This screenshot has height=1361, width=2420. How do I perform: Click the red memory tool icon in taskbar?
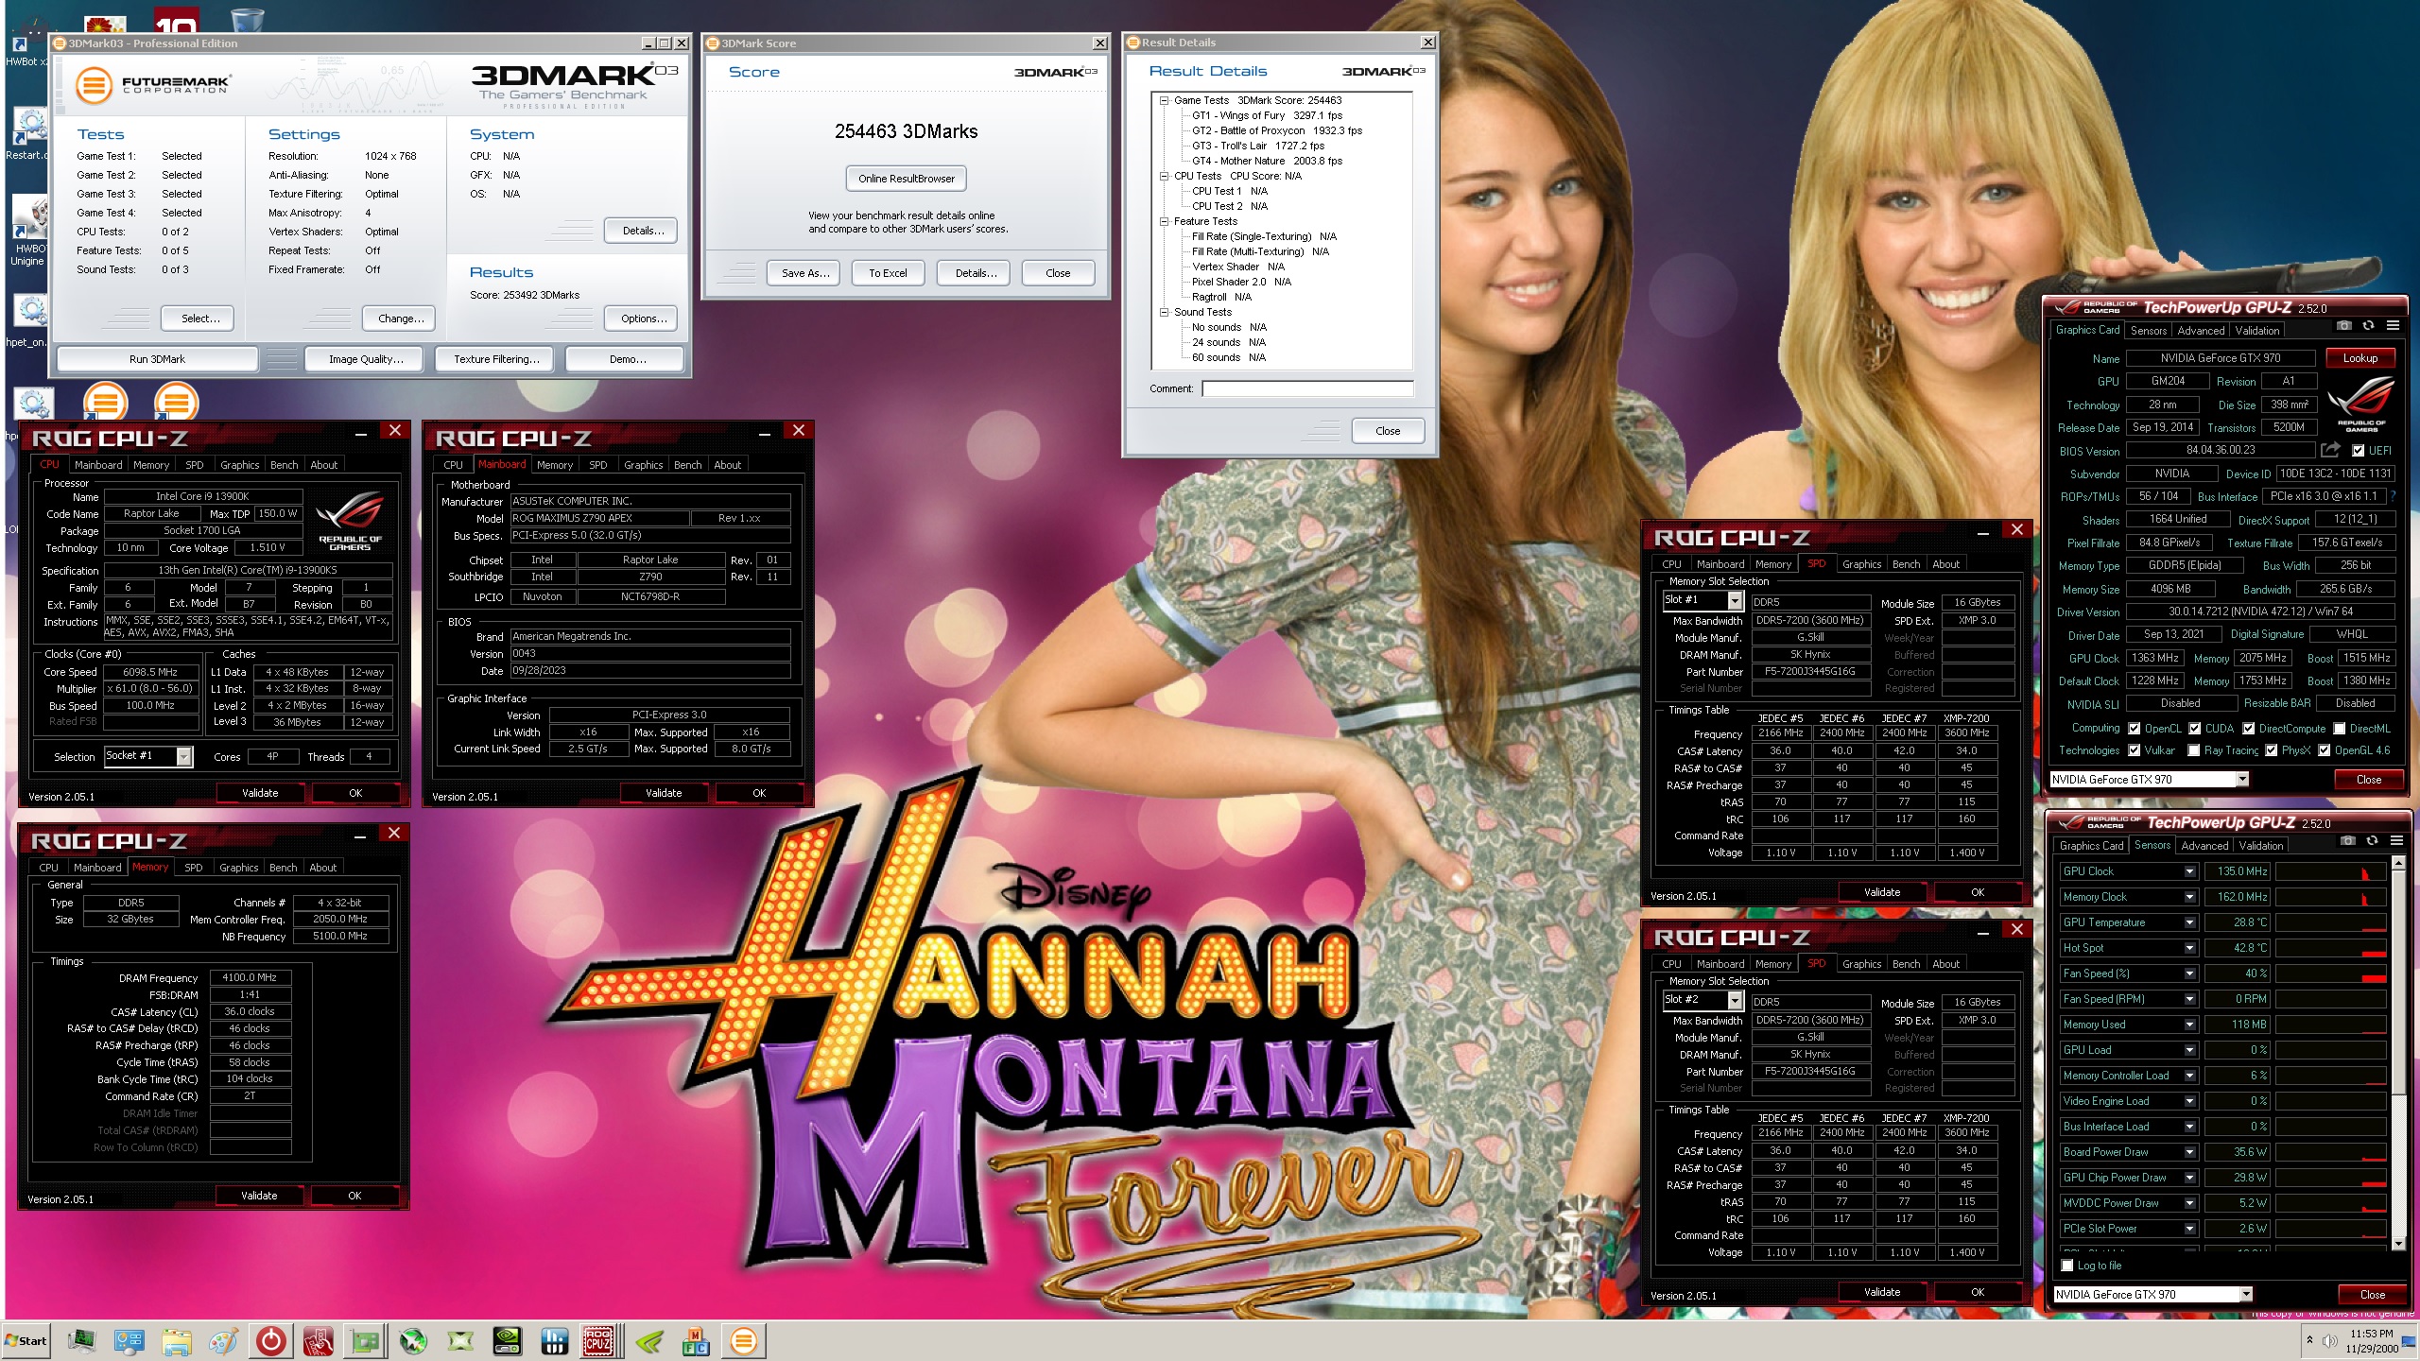pos(318,1340)
